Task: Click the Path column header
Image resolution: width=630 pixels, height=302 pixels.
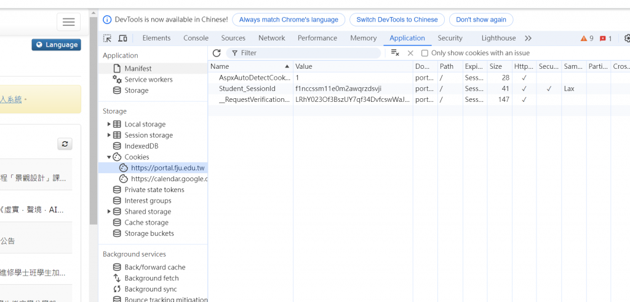Action: point(450,66)
